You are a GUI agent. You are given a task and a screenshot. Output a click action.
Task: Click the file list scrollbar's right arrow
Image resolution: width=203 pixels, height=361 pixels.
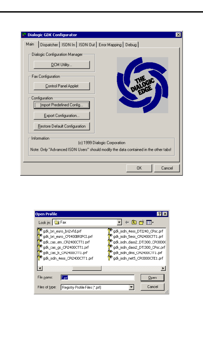(x=163, y=269)
